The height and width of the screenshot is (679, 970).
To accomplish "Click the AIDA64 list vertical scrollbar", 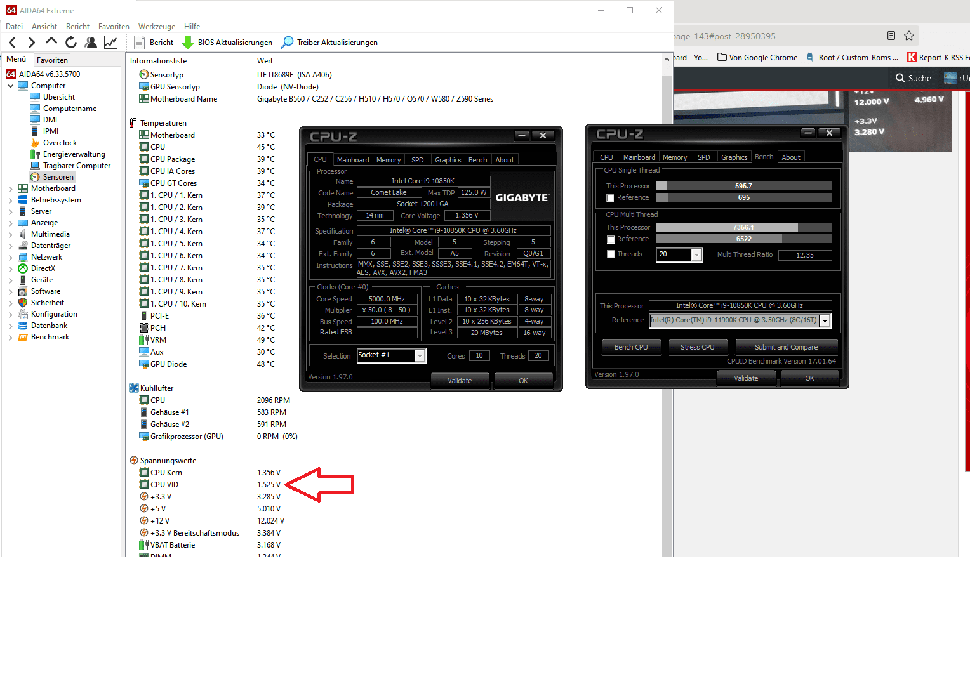I will click(x=667, y=305).
